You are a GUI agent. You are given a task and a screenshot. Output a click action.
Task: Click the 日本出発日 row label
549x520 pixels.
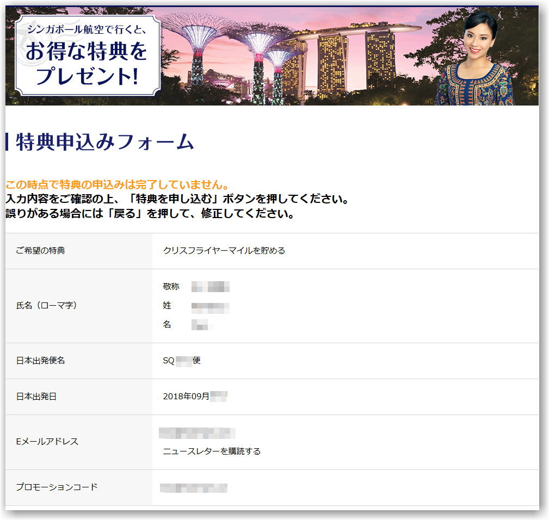[36, 397]
